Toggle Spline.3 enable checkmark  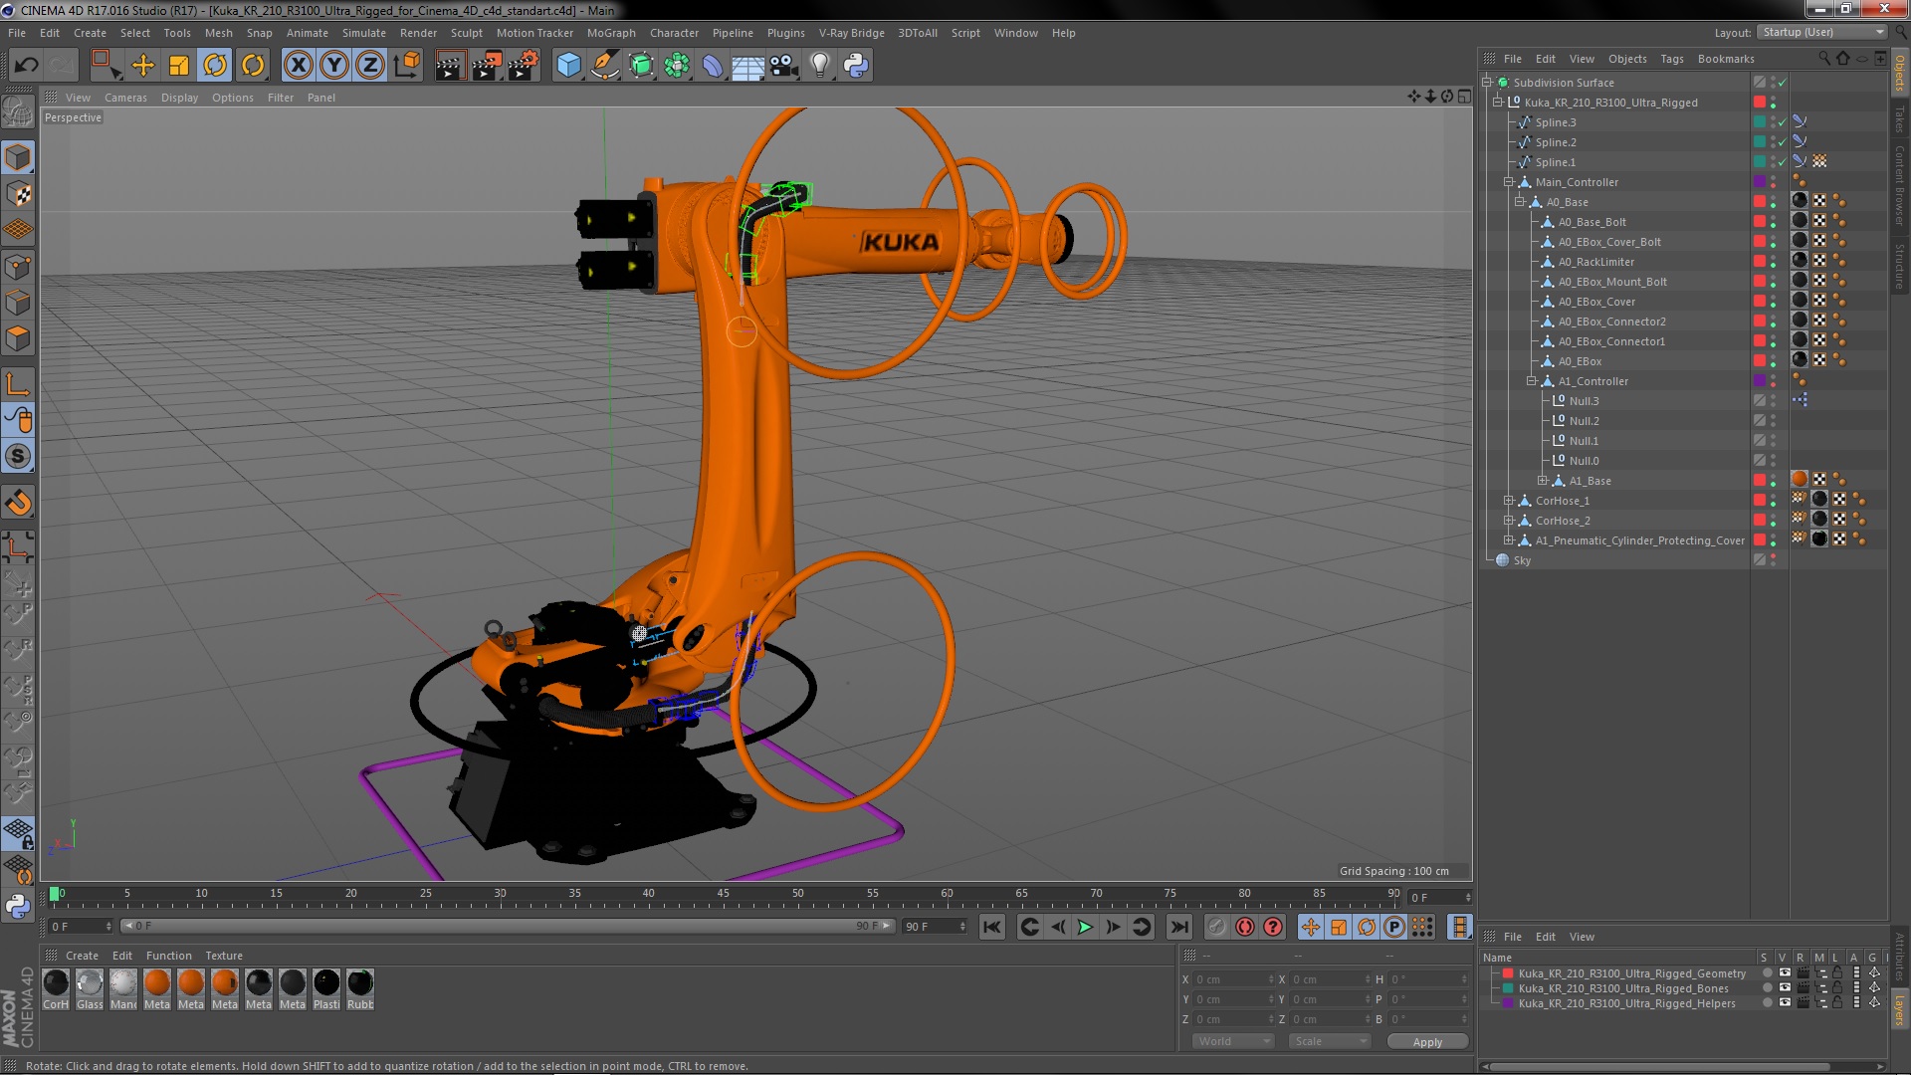[x=1783, y=122]
